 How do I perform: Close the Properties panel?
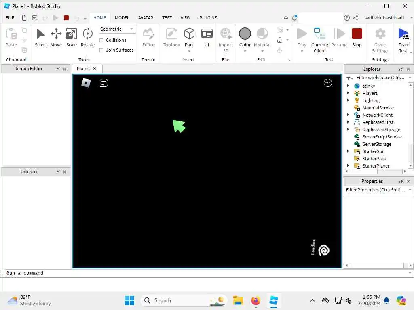point(408,181)
